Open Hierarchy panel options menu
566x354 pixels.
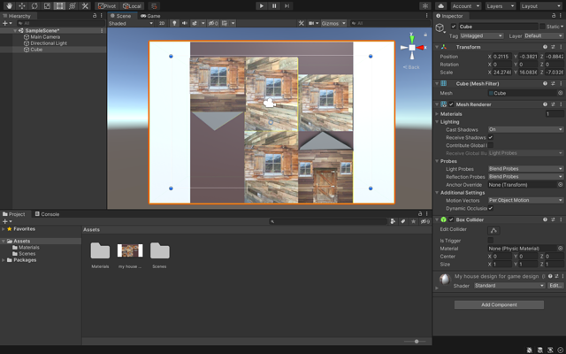tap(102, 16)
